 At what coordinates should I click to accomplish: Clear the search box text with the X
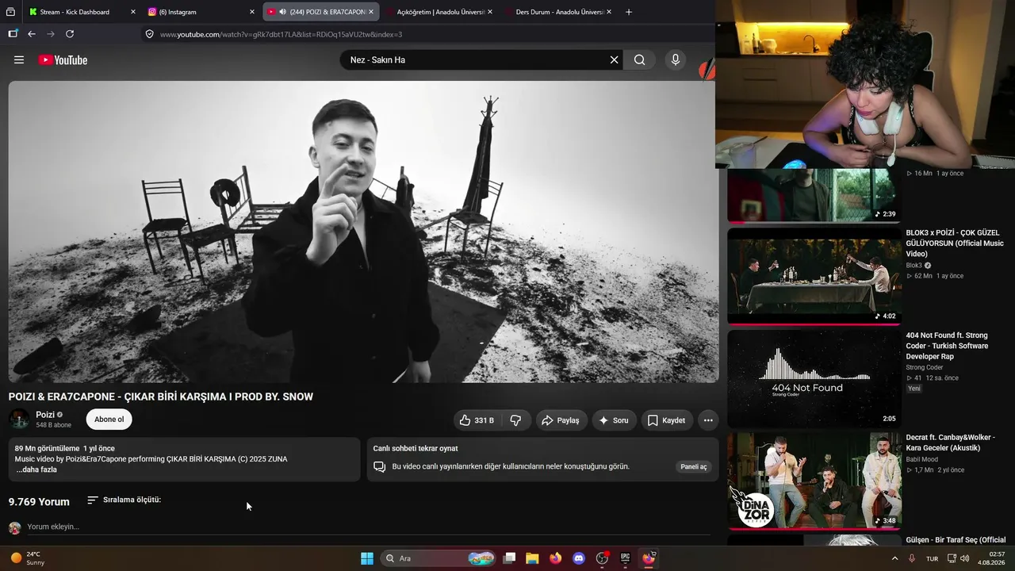pos(614,59)
